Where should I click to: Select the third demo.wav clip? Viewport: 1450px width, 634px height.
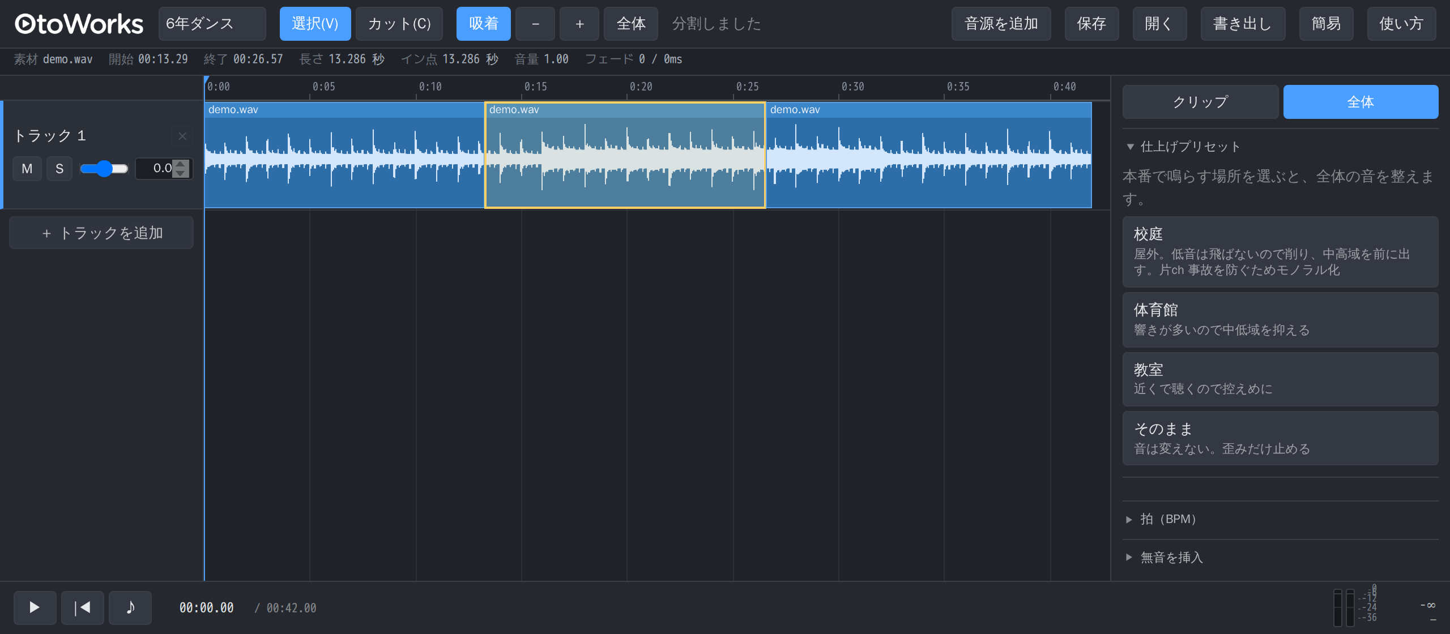pos(928,155)
